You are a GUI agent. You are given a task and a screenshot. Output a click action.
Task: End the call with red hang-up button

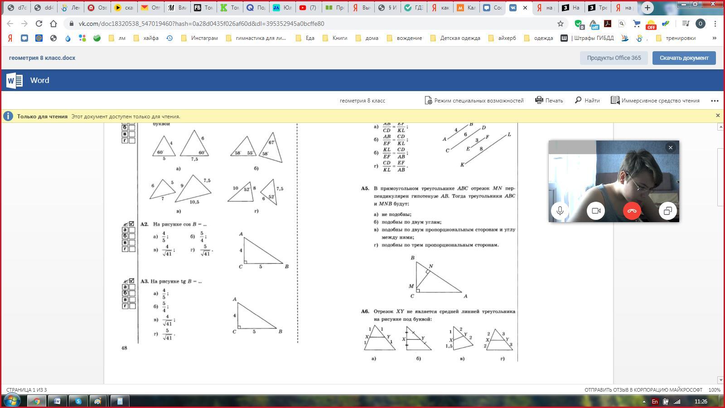pyautogui.click(x=632, y=211)
